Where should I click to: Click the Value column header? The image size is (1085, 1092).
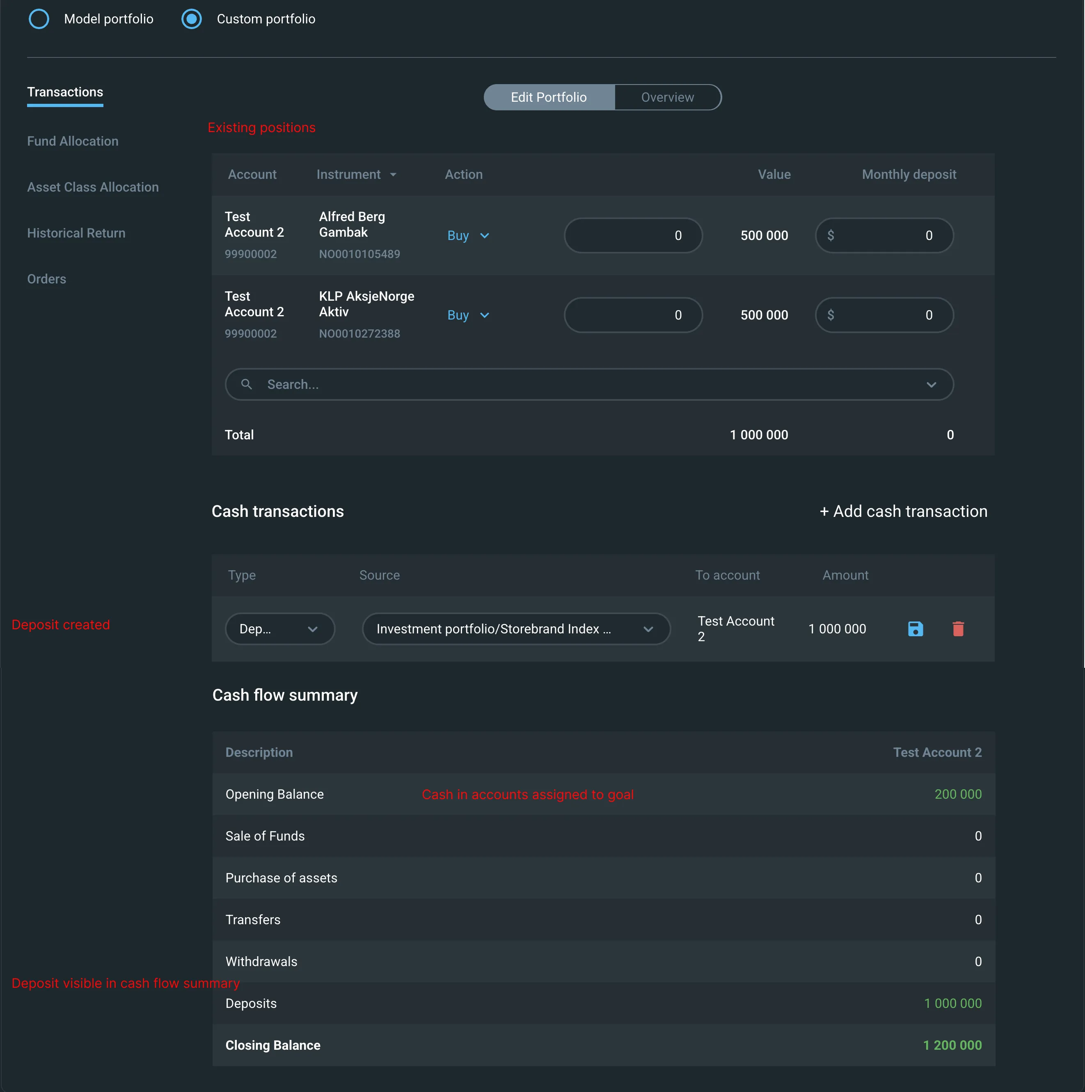[774, 175]
